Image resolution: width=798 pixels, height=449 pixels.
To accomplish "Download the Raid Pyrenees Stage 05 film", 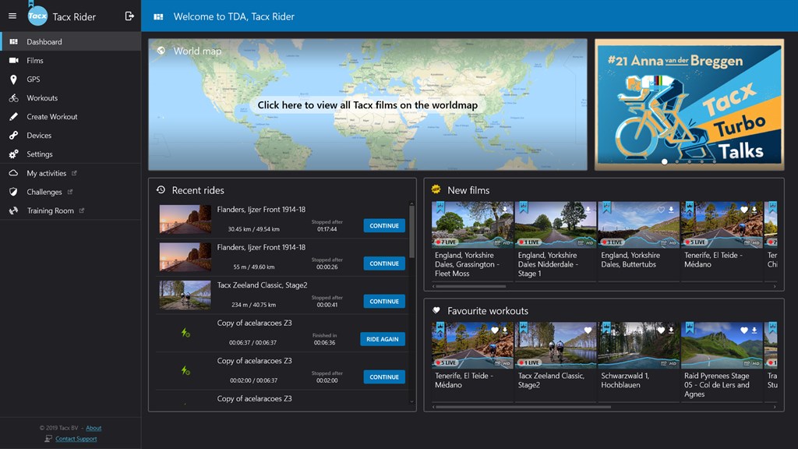I will 754,330.
